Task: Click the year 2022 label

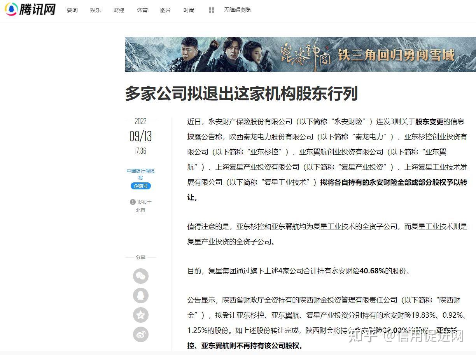Action: tap(141, 121)
